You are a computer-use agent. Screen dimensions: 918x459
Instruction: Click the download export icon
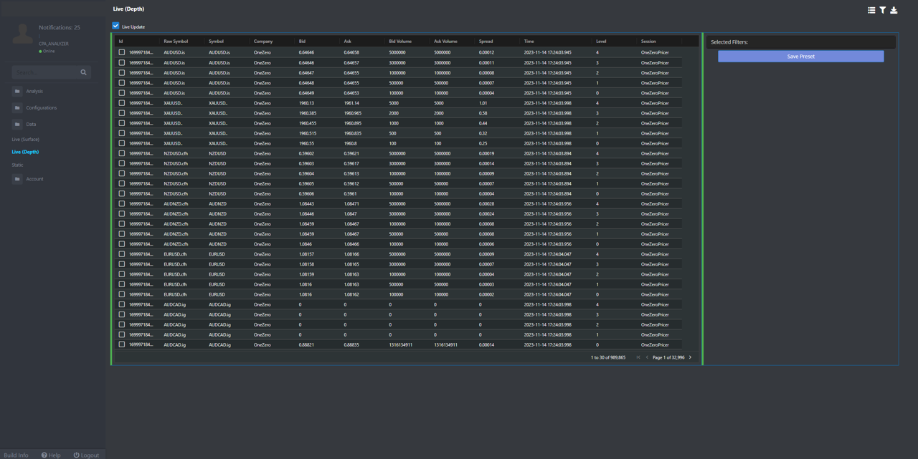894,10
